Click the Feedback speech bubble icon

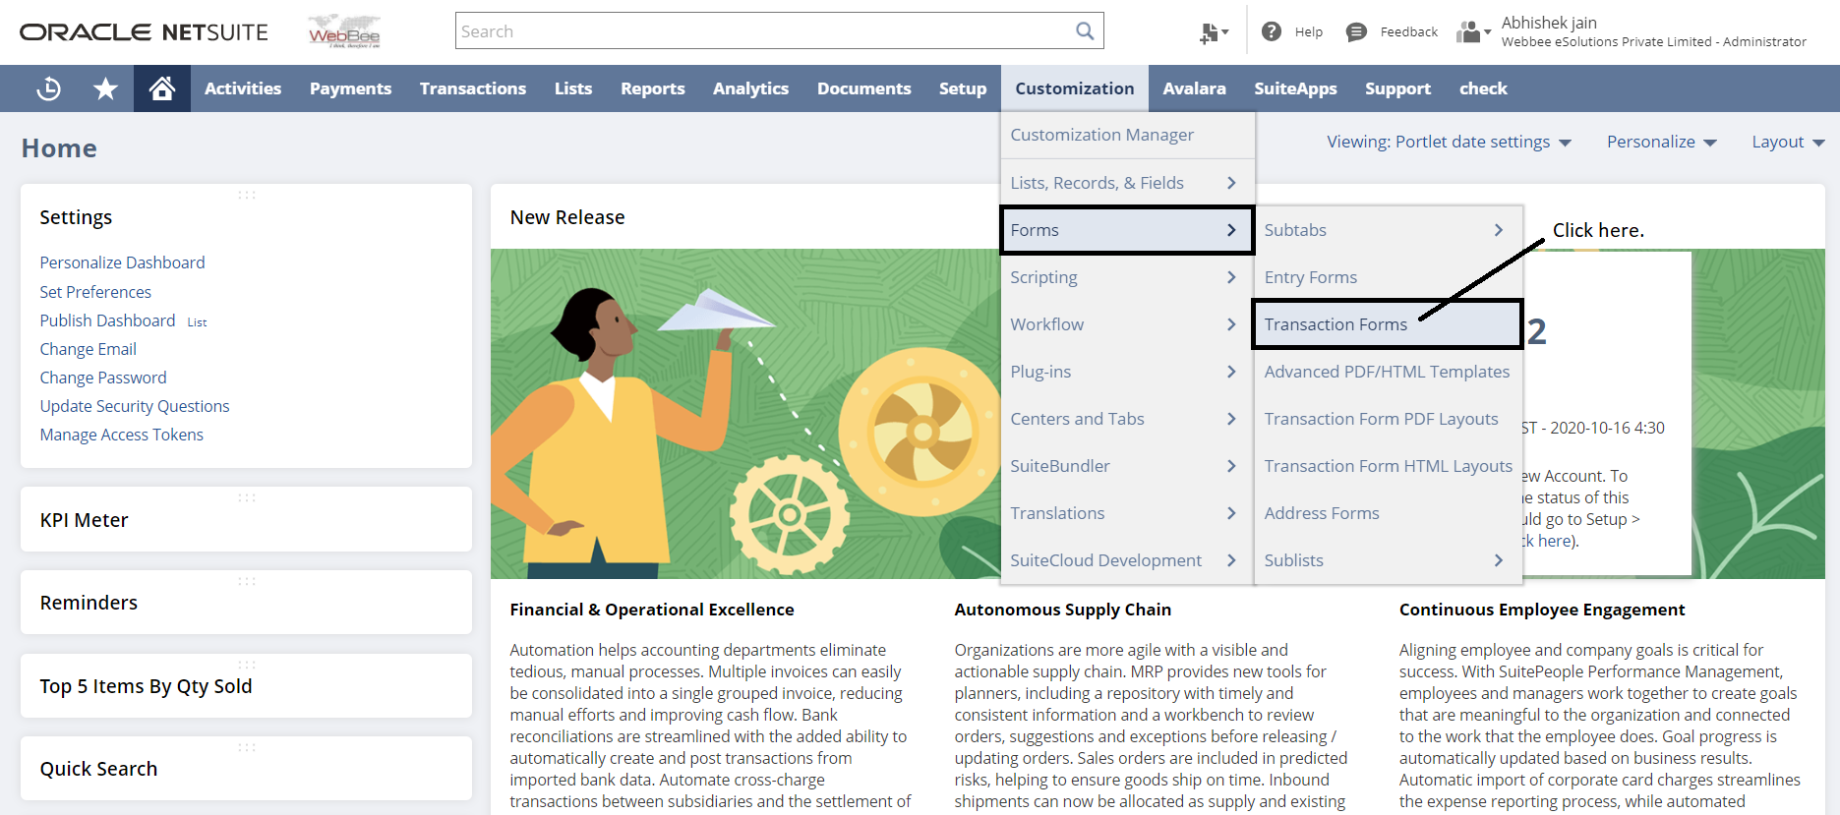(x=1356, y=31)
